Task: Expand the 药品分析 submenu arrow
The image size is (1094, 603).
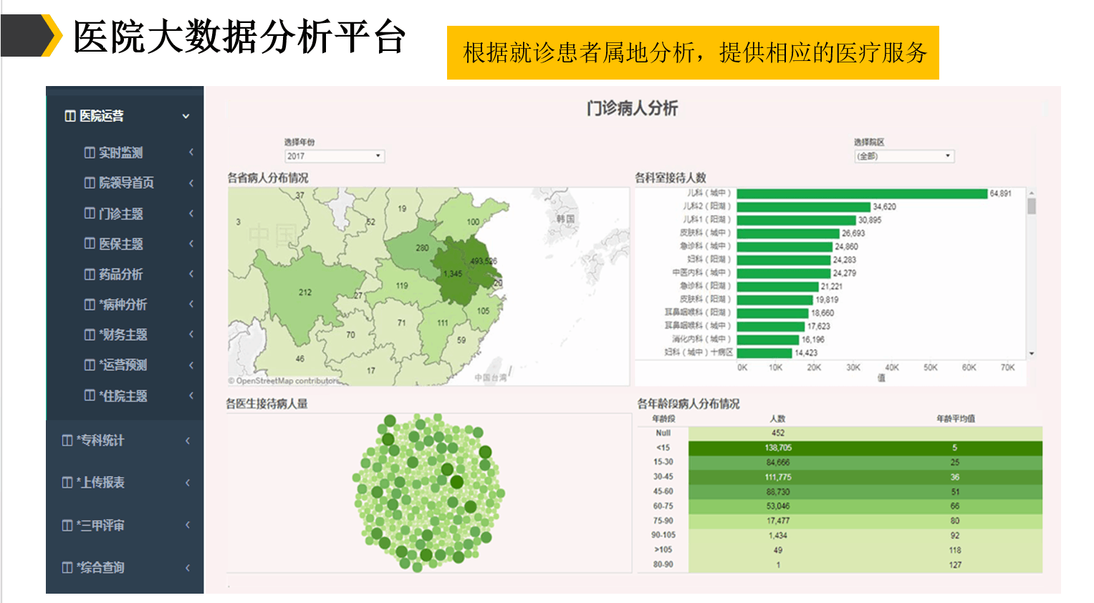Action: (x=191, y=274)
